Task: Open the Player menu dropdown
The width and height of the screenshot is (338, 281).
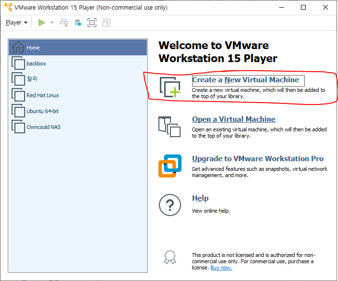Action: coord(16,23)
